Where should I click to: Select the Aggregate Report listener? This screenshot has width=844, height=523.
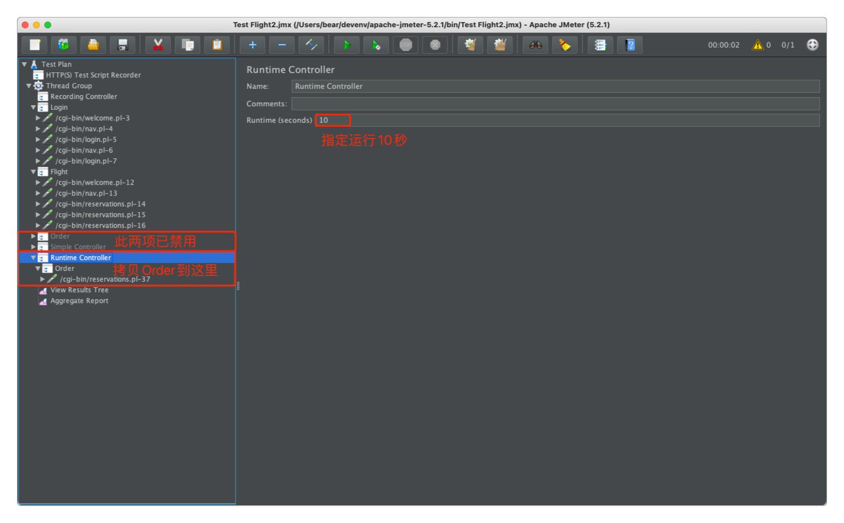tap(79, 301)
